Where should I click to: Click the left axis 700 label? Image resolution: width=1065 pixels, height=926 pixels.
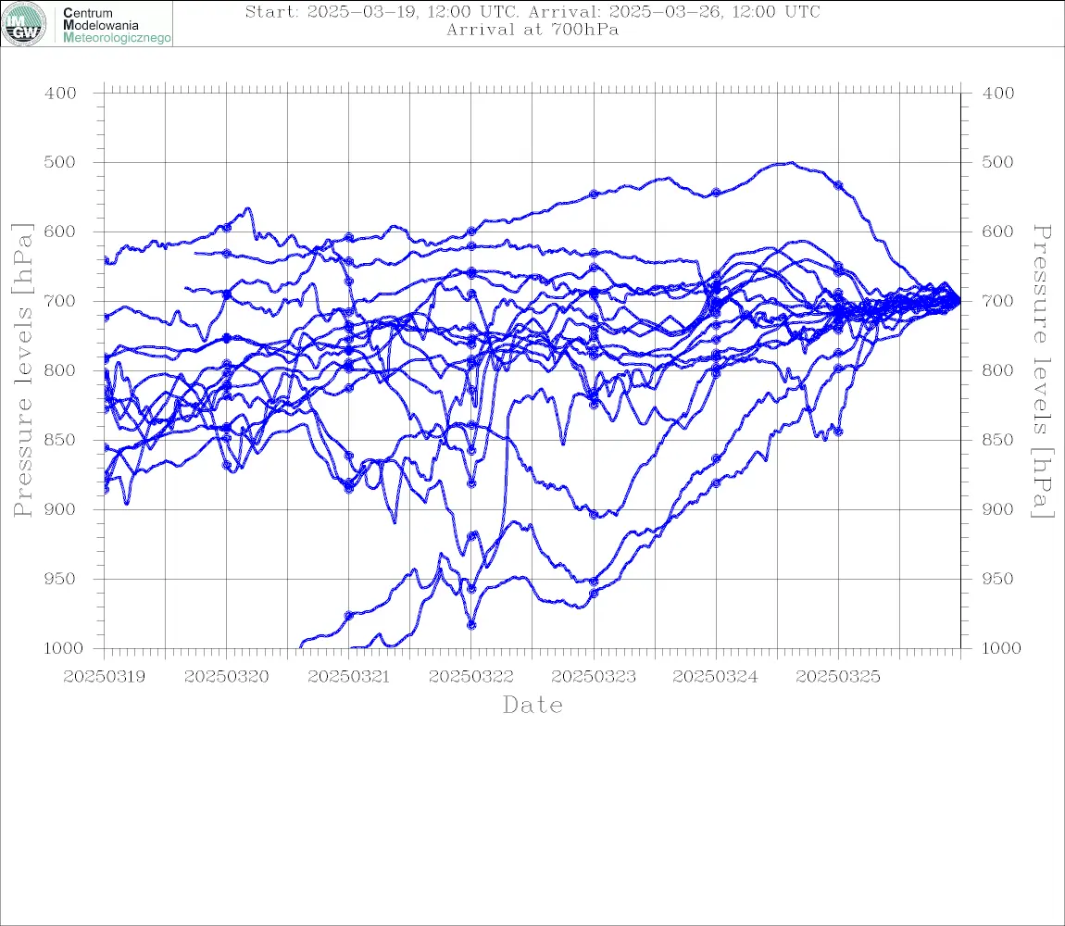pos(60,301)
